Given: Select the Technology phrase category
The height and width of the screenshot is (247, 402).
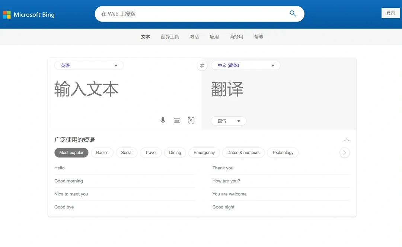Looking at the screenshot, I should click(283, 153).
